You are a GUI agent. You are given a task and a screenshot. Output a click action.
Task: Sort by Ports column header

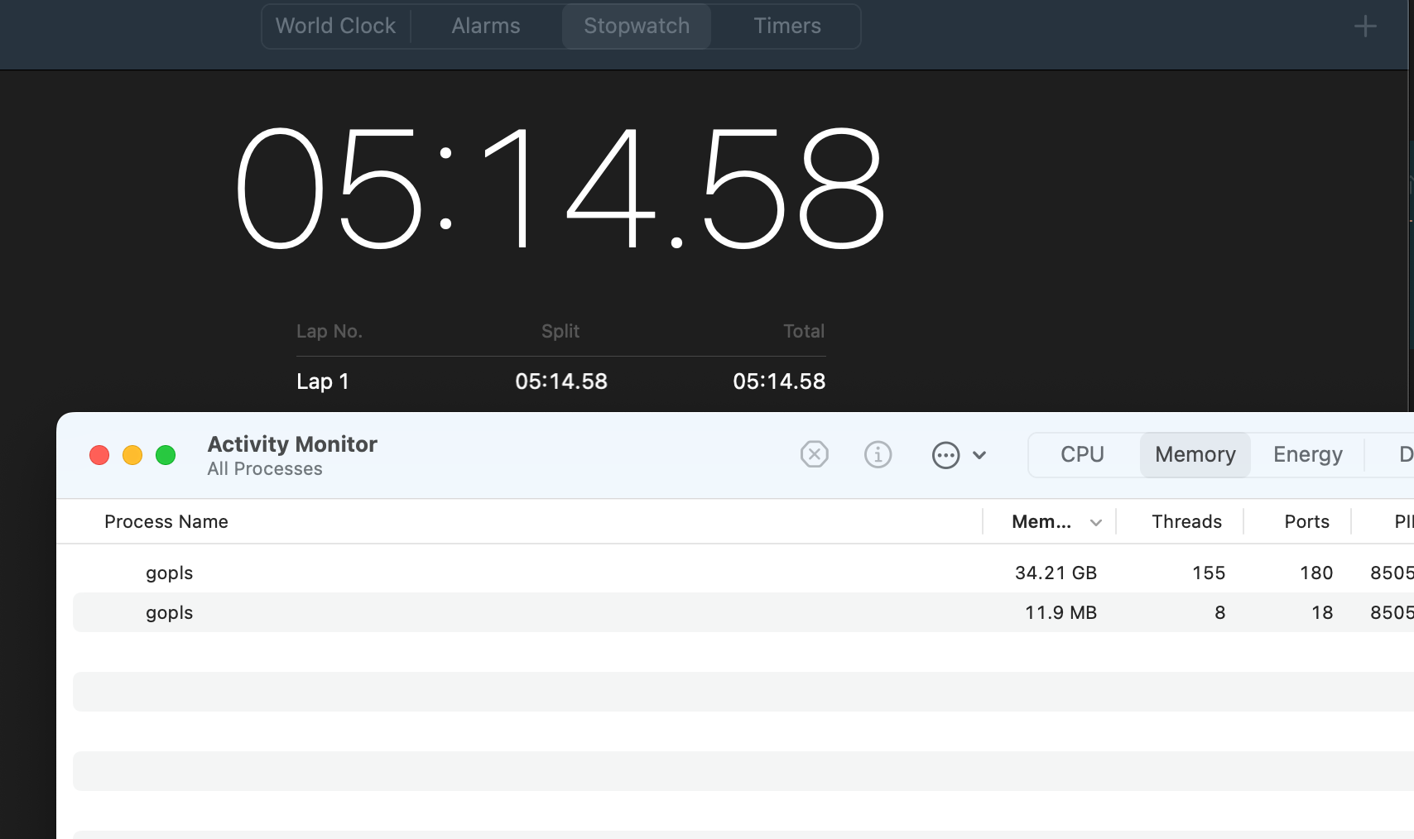(x=1306, y=522)
